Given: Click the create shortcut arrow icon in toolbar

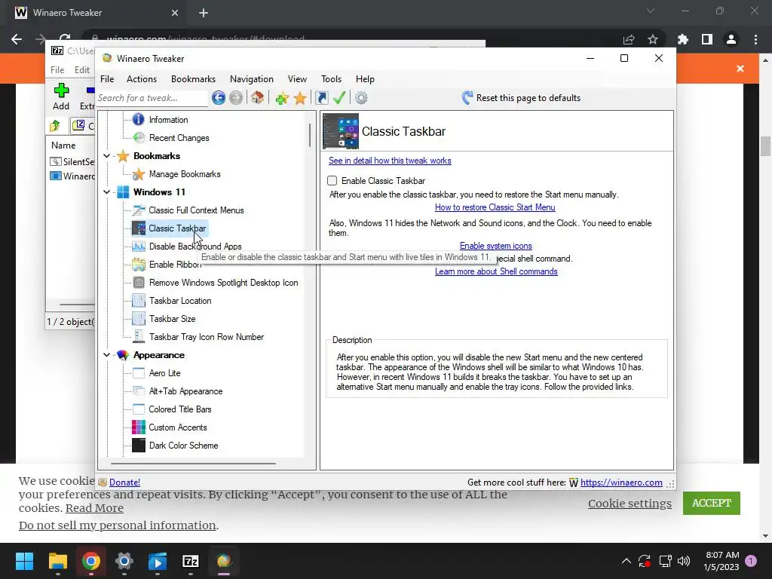Looking at the screenshot, I should (x=321, y=98).
